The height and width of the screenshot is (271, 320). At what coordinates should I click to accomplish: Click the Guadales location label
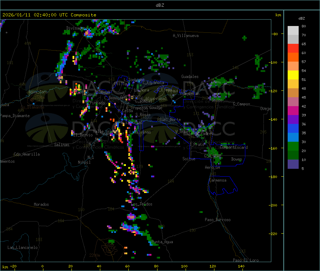tap(190, 77)
